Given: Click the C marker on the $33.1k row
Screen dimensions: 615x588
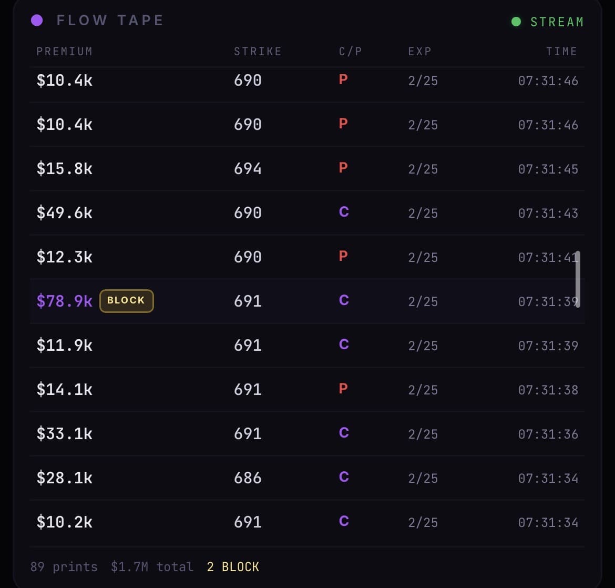Looking at the screenshot, I should (344, 433).
